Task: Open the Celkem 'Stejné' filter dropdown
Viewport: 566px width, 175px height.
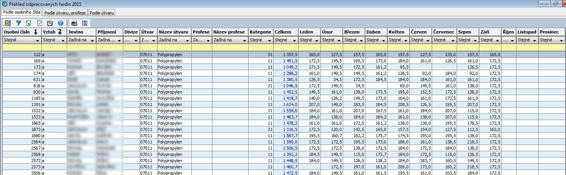Action: pyautogui.click(x=295, y=40)
